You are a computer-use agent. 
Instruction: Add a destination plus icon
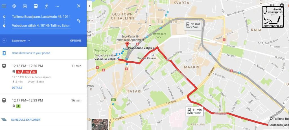[x=4, y=40]
